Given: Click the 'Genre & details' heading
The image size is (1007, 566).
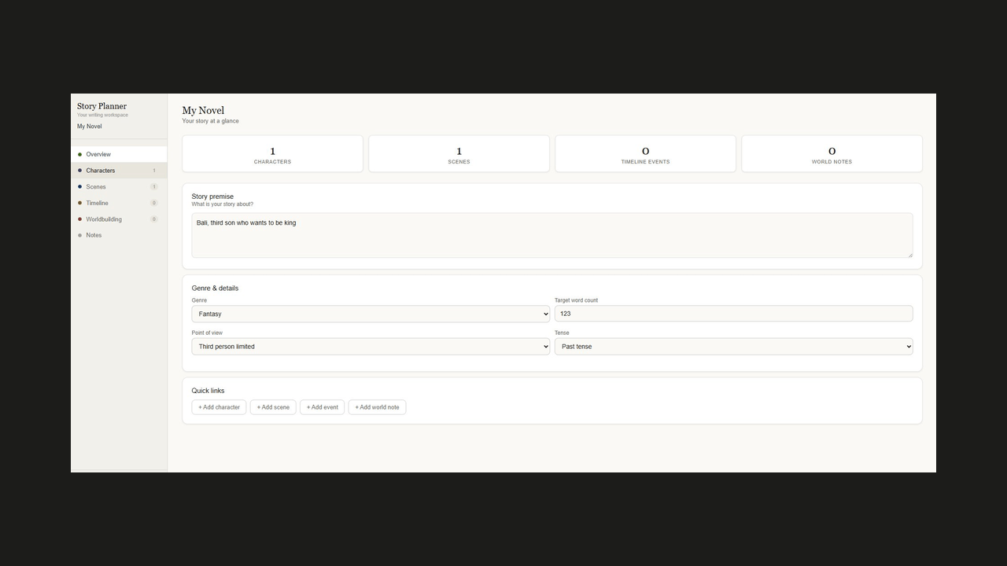Looking at the screenshot, I should pyautogui.click(x=215, y=289).
